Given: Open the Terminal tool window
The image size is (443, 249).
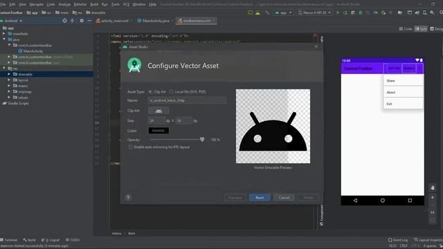Looking at the screenshot, I should tap(9, 240).
